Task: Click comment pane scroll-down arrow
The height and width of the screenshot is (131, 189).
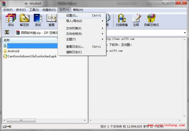Action: coord(184,116)
